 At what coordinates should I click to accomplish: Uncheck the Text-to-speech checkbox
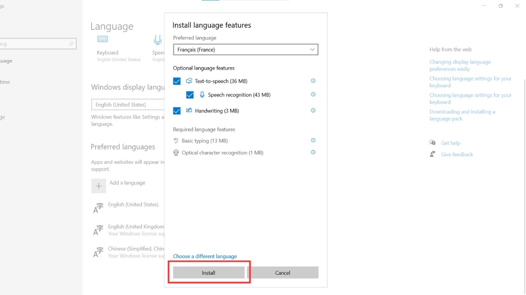177,81
